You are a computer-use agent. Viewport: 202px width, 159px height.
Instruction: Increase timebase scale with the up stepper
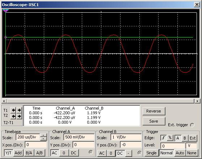(x=43, y=136)
